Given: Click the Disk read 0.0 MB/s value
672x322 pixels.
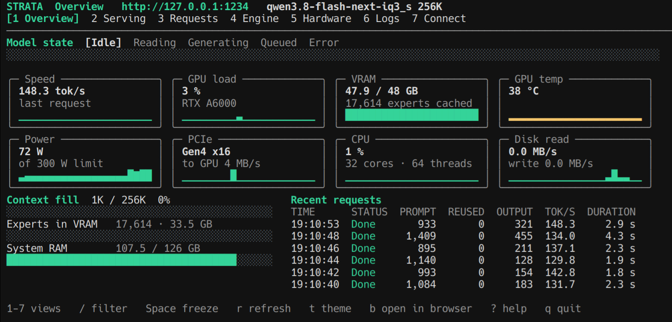Looking at the screenshot, I should [x=533, y=152].
